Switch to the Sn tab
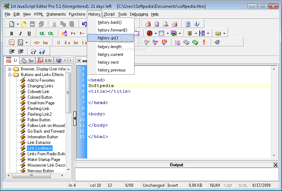Screen dimensions: 282x191 pyautogui.click(x=27, y=60)
